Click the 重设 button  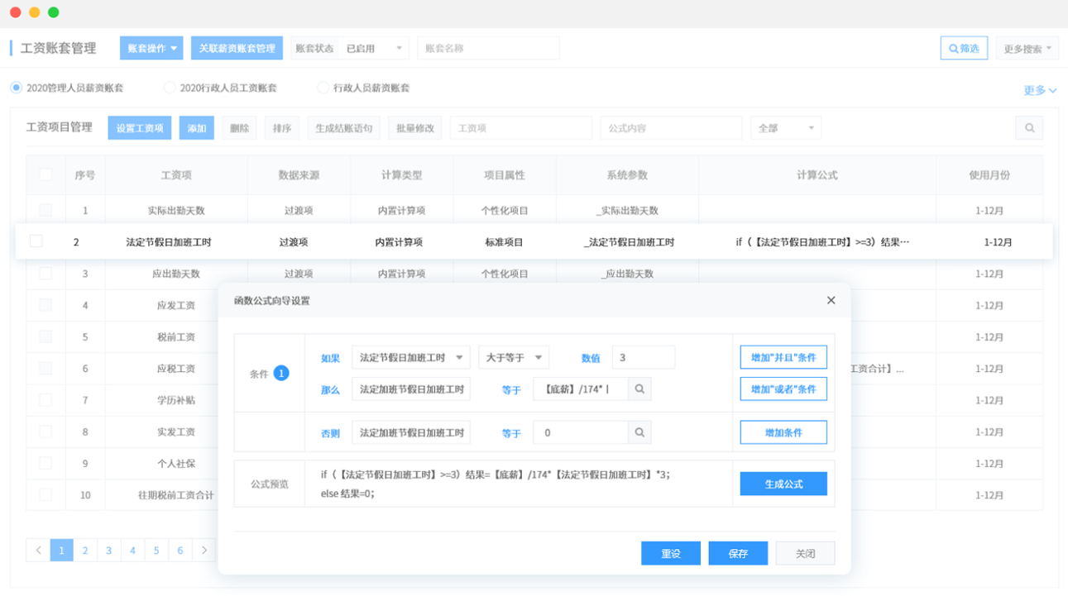[x=671, y=553]
